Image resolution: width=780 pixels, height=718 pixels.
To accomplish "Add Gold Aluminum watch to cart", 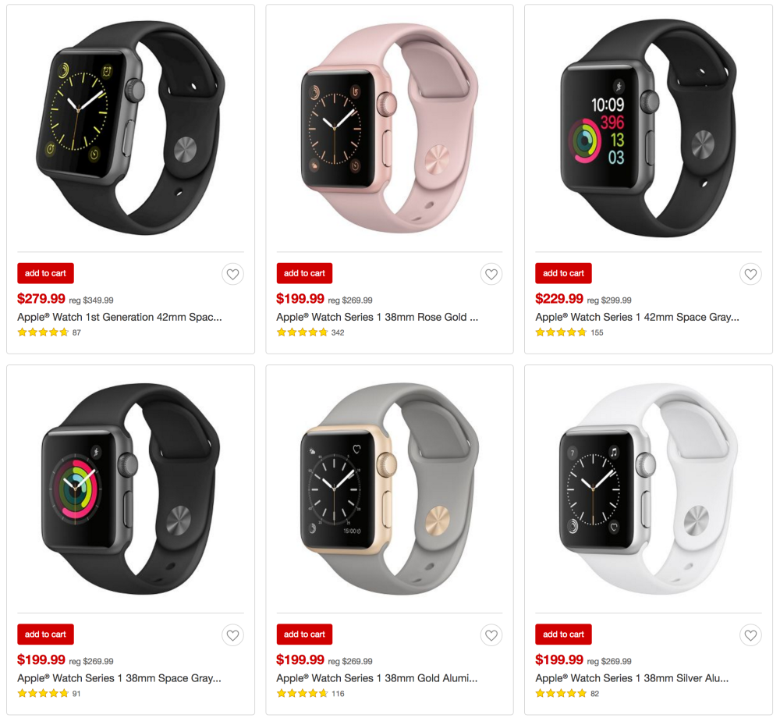I will coord(304,634).
